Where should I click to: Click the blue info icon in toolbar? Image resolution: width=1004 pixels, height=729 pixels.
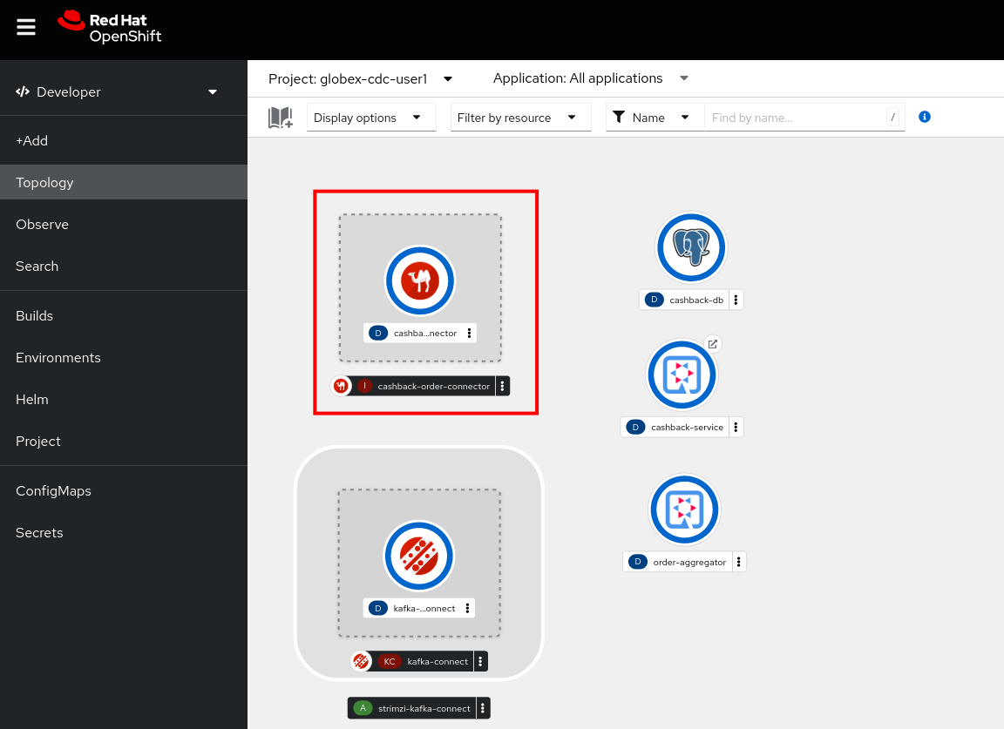pos(925,117)
